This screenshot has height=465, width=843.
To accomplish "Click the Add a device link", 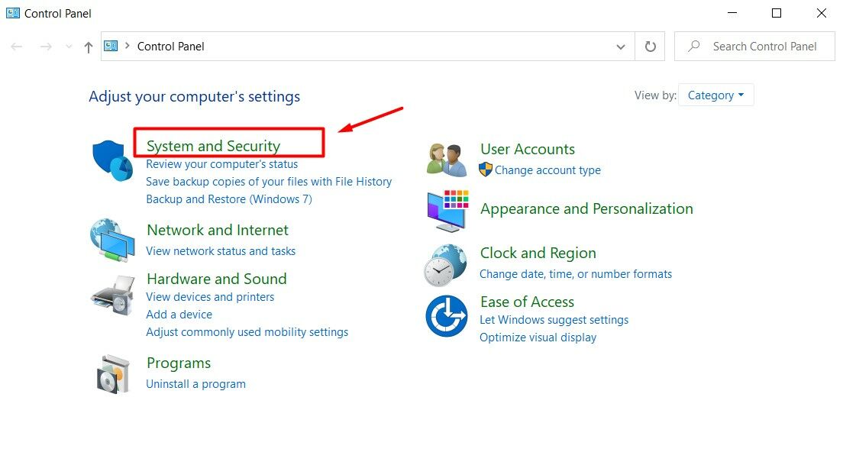I will pyautogui.click(x=179, y=315).
